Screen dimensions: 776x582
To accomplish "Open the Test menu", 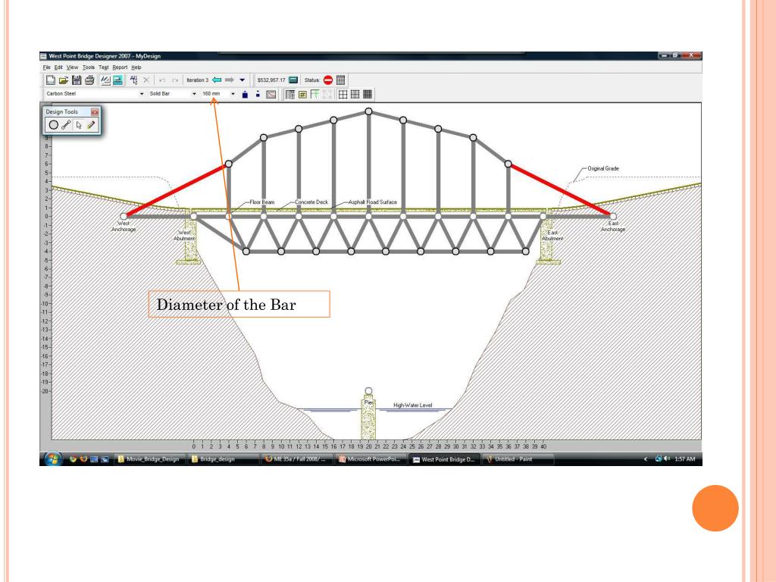I will coord(103,67).
